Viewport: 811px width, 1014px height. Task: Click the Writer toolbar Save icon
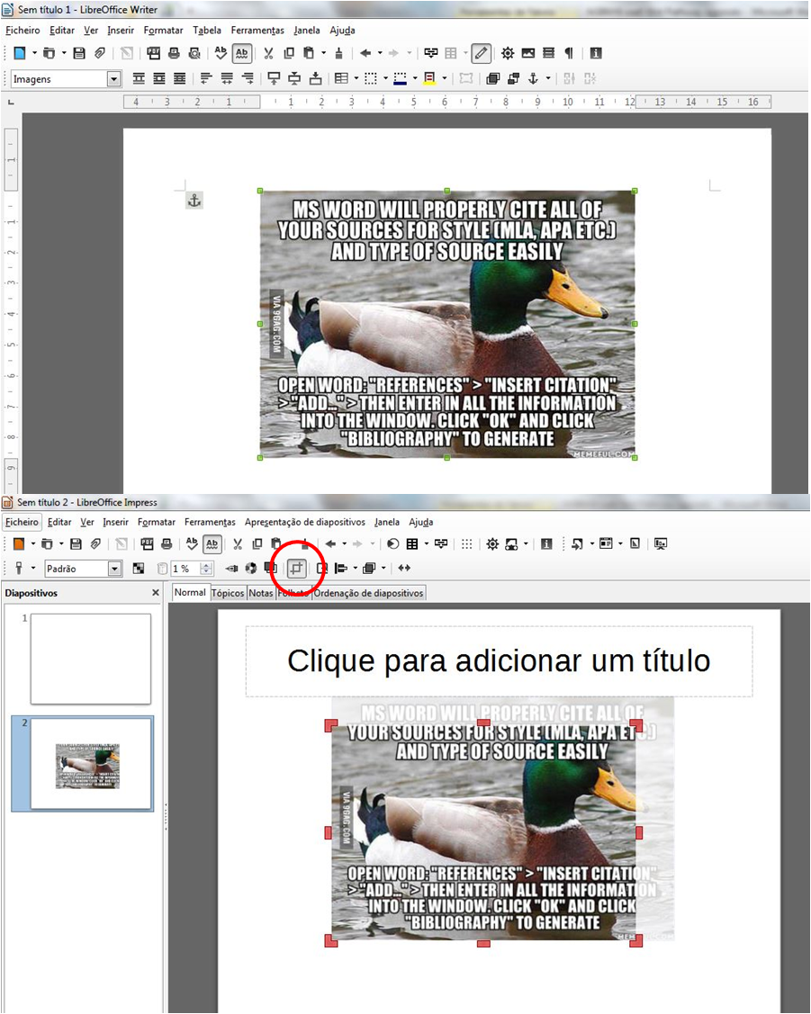click(x=79, y=53)
